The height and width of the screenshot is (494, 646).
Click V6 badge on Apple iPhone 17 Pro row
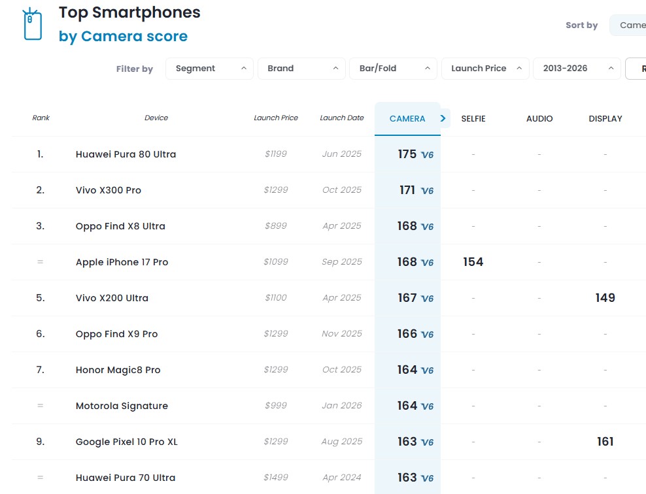427,263
